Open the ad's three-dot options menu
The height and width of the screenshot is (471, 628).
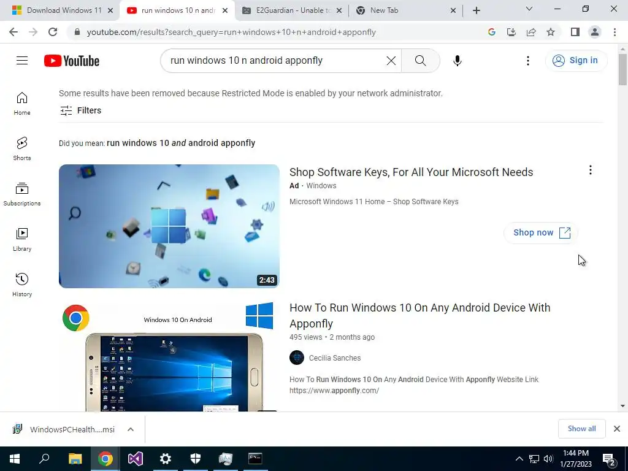(x=591, y=170)
